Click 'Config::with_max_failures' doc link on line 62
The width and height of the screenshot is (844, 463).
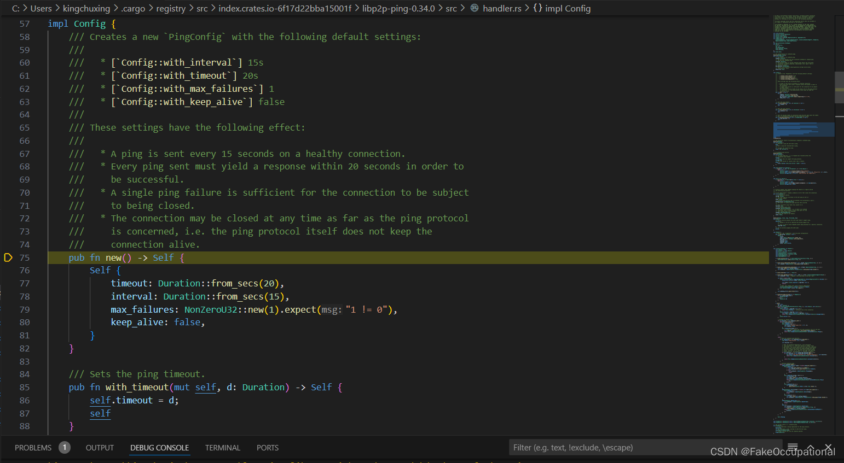pos(187,89)
